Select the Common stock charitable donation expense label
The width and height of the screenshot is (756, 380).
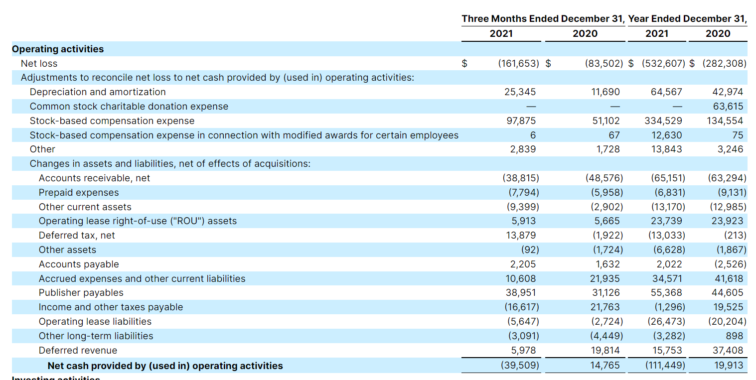tap(129, 106)
